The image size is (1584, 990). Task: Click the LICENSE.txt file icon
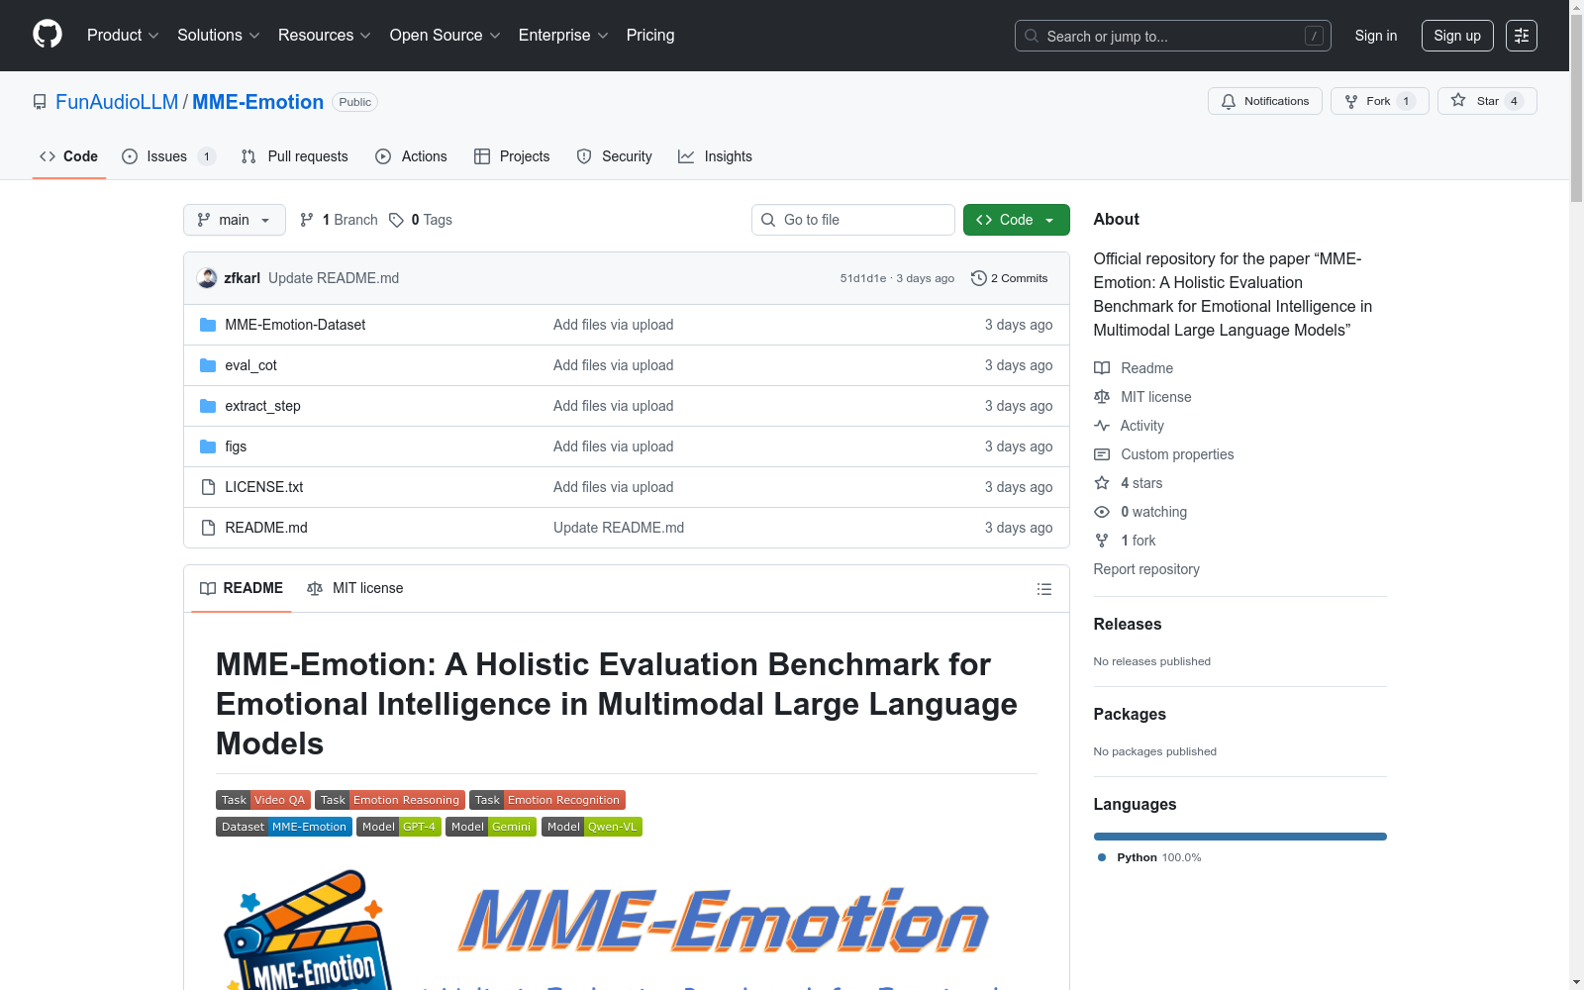click(208, 487)
